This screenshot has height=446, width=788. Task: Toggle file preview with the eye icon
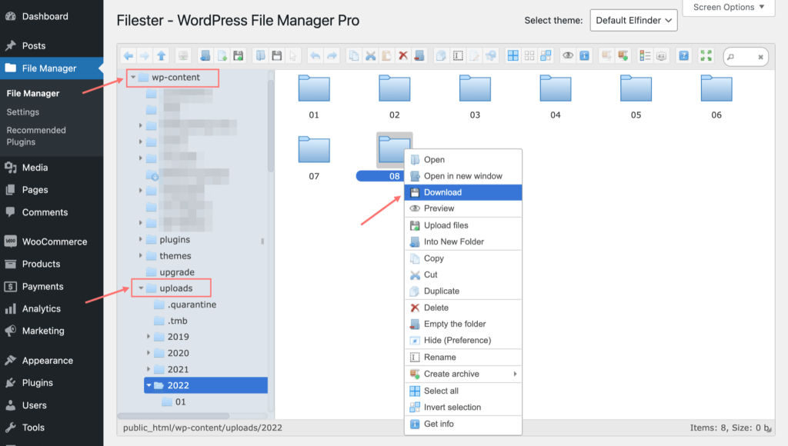click(x=566, y=56)
